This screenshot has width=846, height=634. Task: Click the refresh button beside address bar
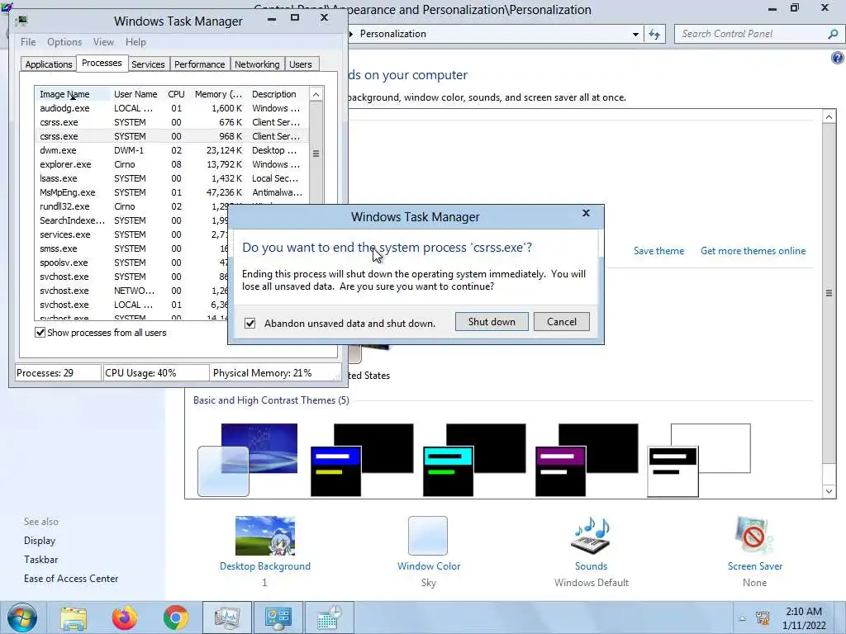tap(654, 34)
